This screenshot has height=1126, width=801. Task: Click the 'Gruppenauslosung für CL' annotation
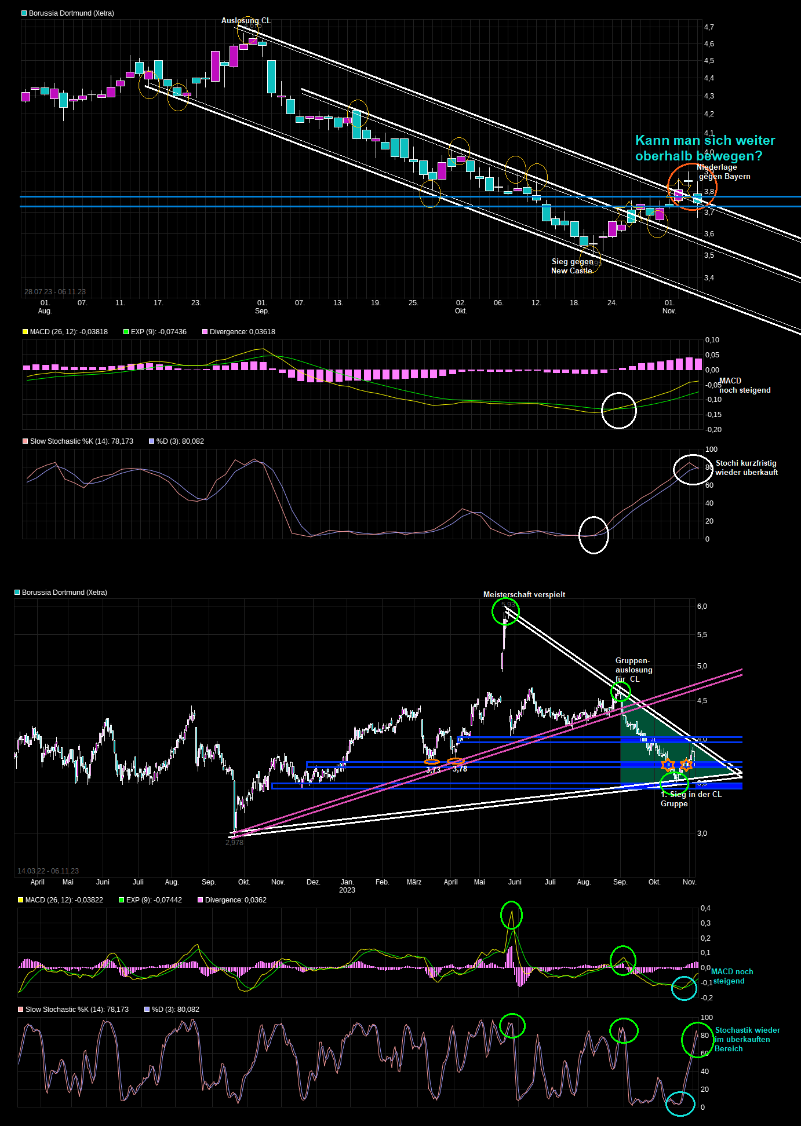tap(633, 670)
